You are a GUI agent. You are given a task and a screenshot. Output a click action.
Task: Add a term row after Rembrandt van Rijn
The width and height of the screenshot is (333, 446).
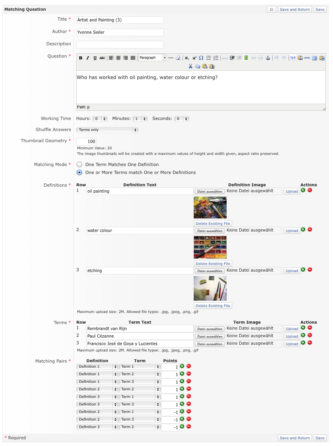point(303,328)
